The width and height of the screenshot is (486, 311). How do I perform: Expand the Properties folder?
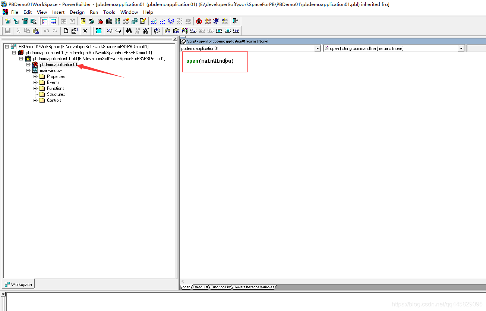tap(35, 76)
